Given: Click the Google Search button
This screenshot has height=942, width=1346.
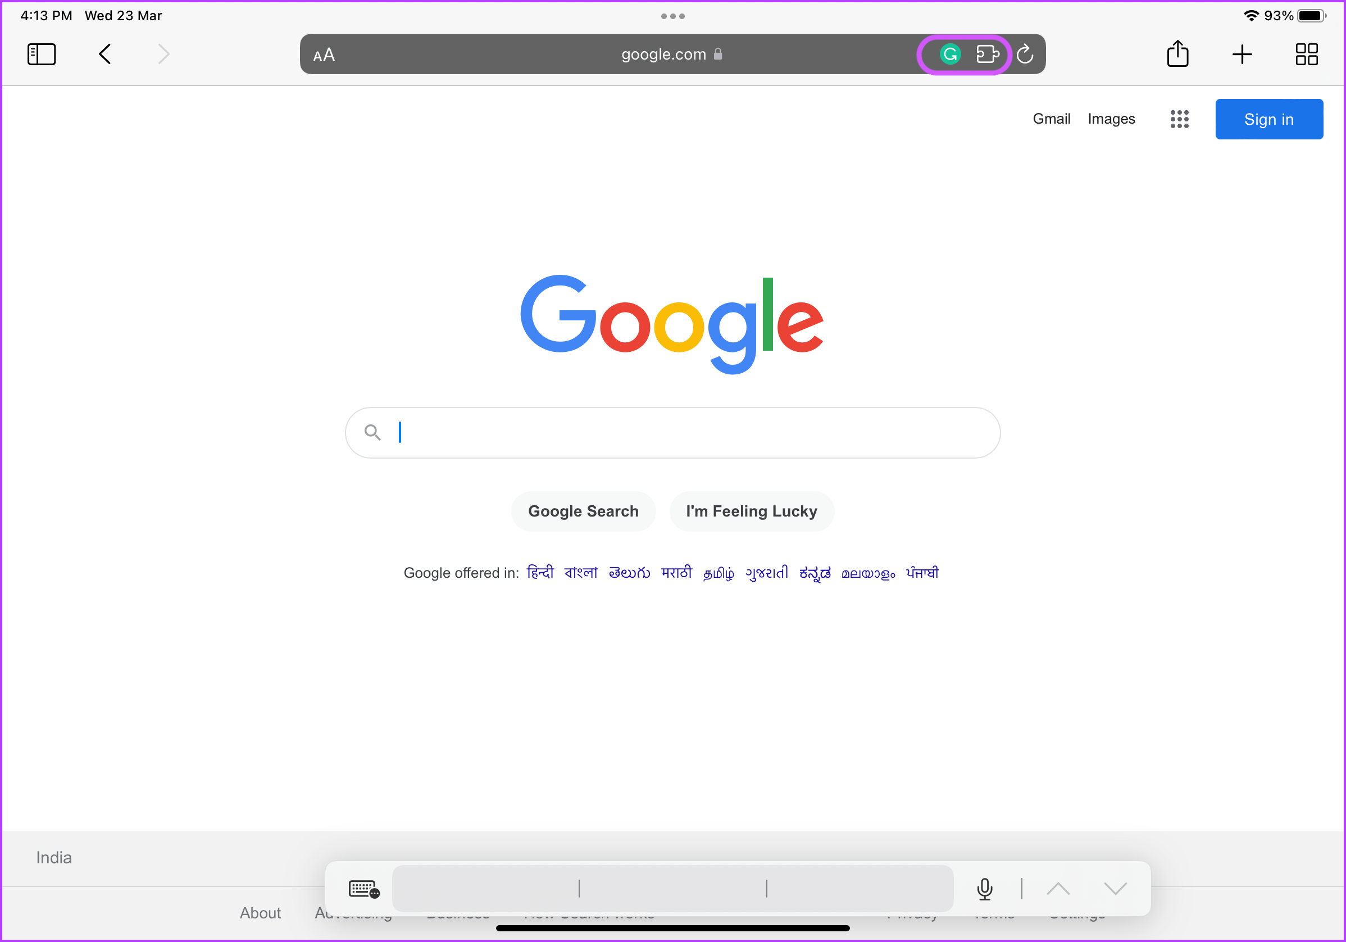Looking at the screenshot, I should (x=583, y=511).
